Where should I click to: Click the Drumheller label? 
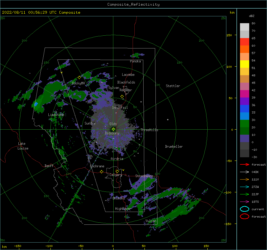pos(174,147)
